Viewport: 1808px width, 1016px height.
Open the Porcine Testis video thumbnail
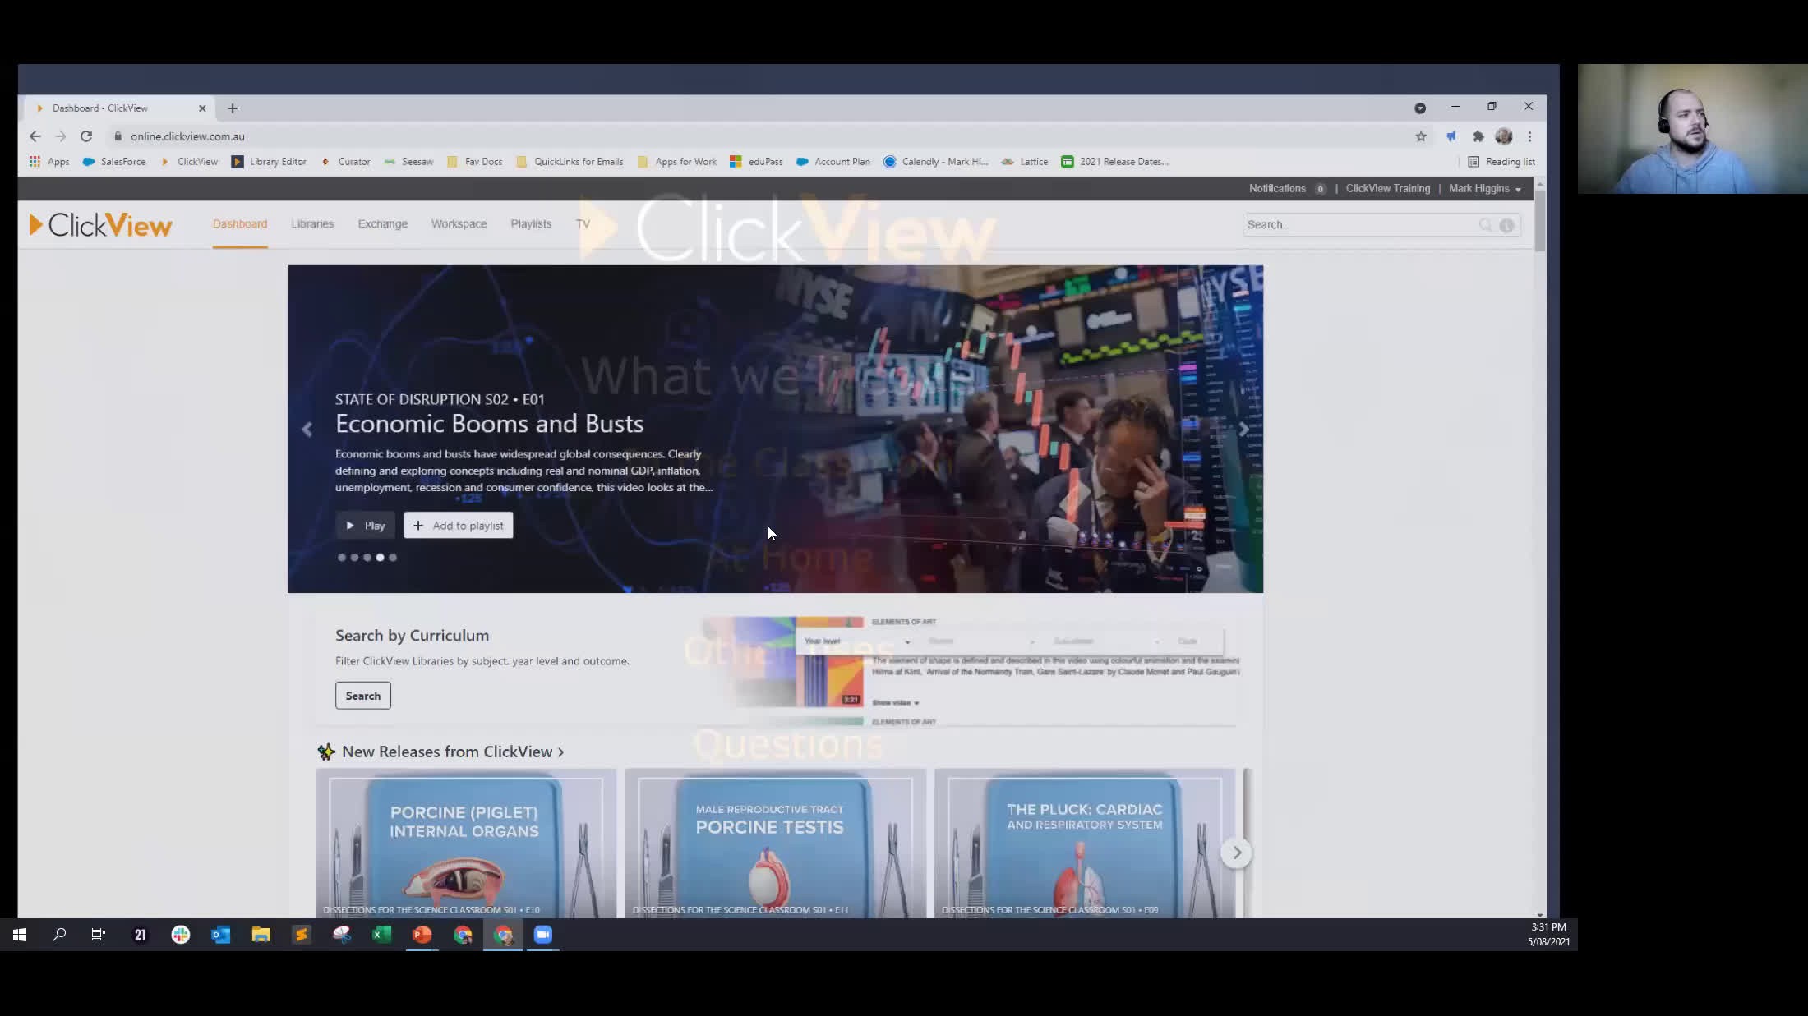pos(773,844)
